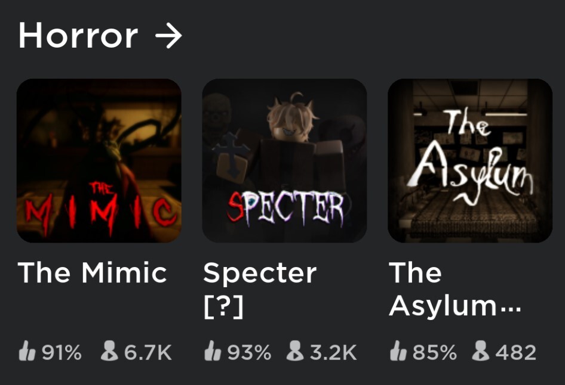Click the Horror section heading
The height and width of the screenshot is (385, 565).
point(78,35)
